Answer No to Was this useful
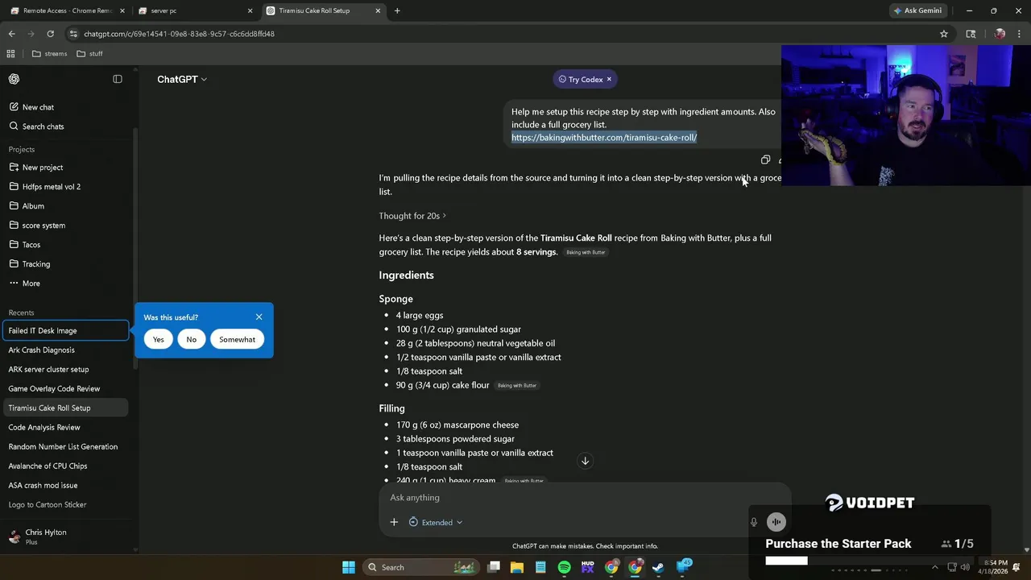The width and height of the screenshot is (1031, 580). (x=191, y=339)
